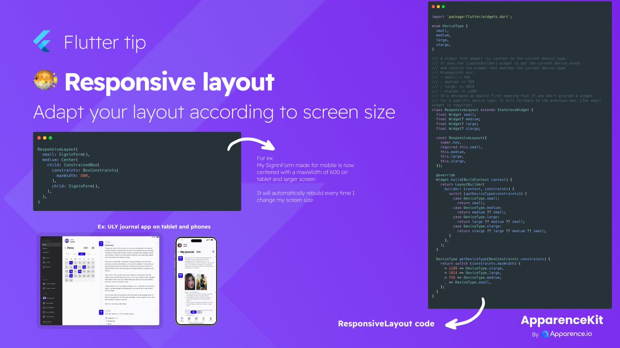The height and width of the screenshot is (348, 620).
Task: Open My account in tablet's dark sidebar
Action: tap(49, 298)
